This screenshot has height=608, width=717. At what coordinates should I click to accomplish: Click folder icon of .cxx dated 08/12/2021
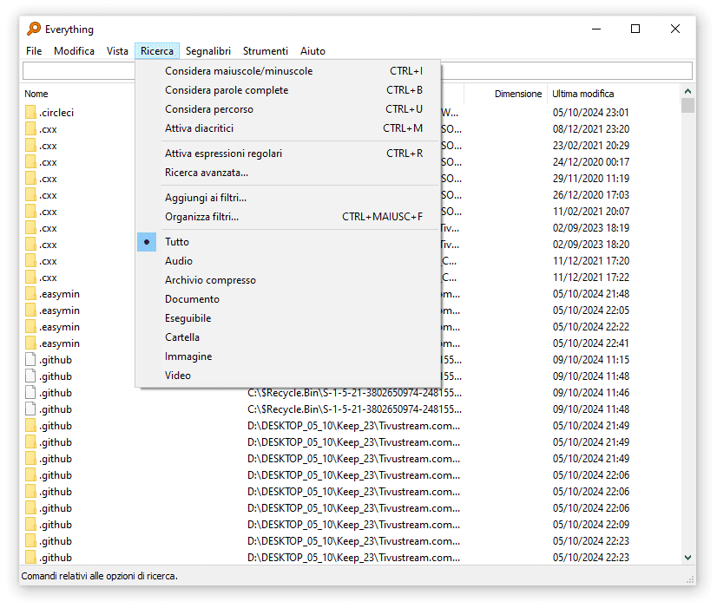[x=30, y=129]
